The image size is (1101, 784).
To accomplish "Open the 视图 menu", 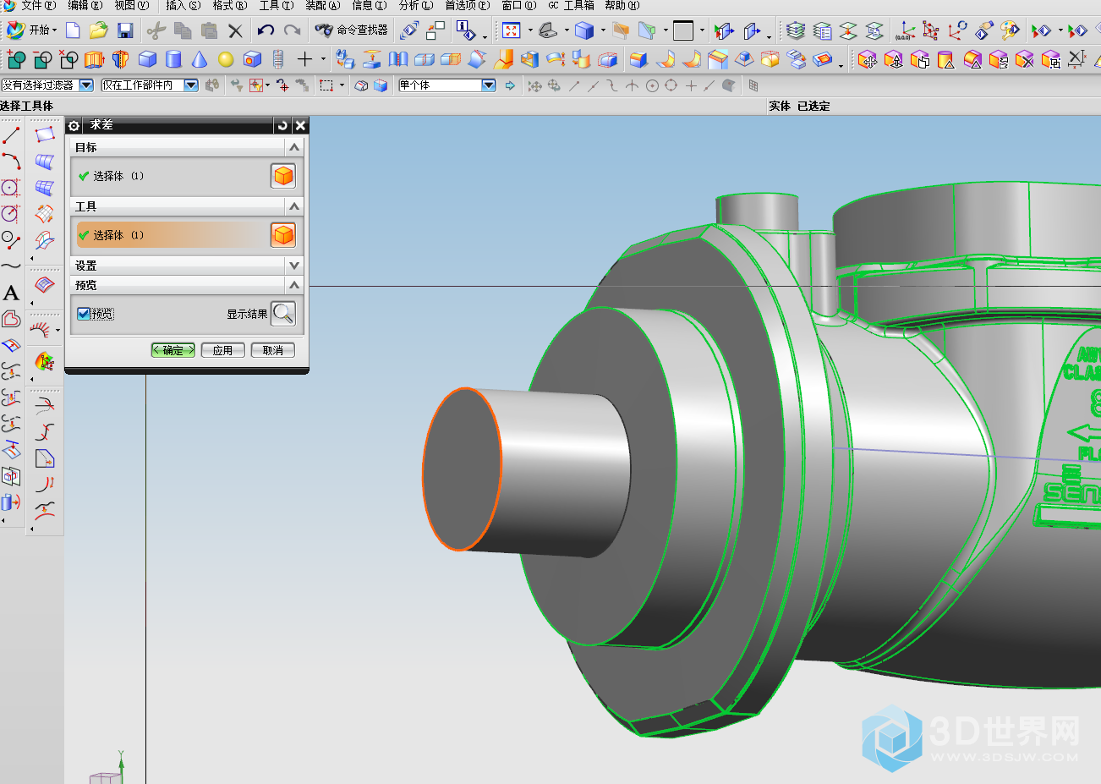I will (131, 5).
